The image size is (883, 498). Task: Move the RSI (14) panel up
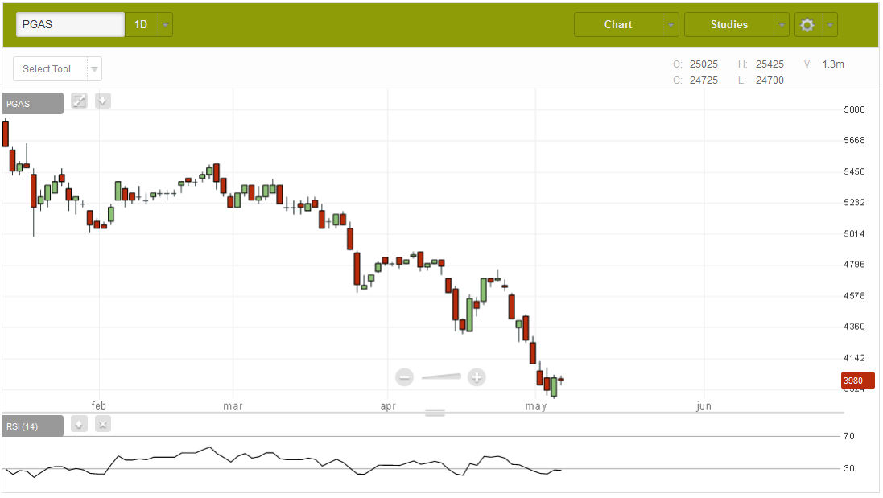[x=79, y=424]
